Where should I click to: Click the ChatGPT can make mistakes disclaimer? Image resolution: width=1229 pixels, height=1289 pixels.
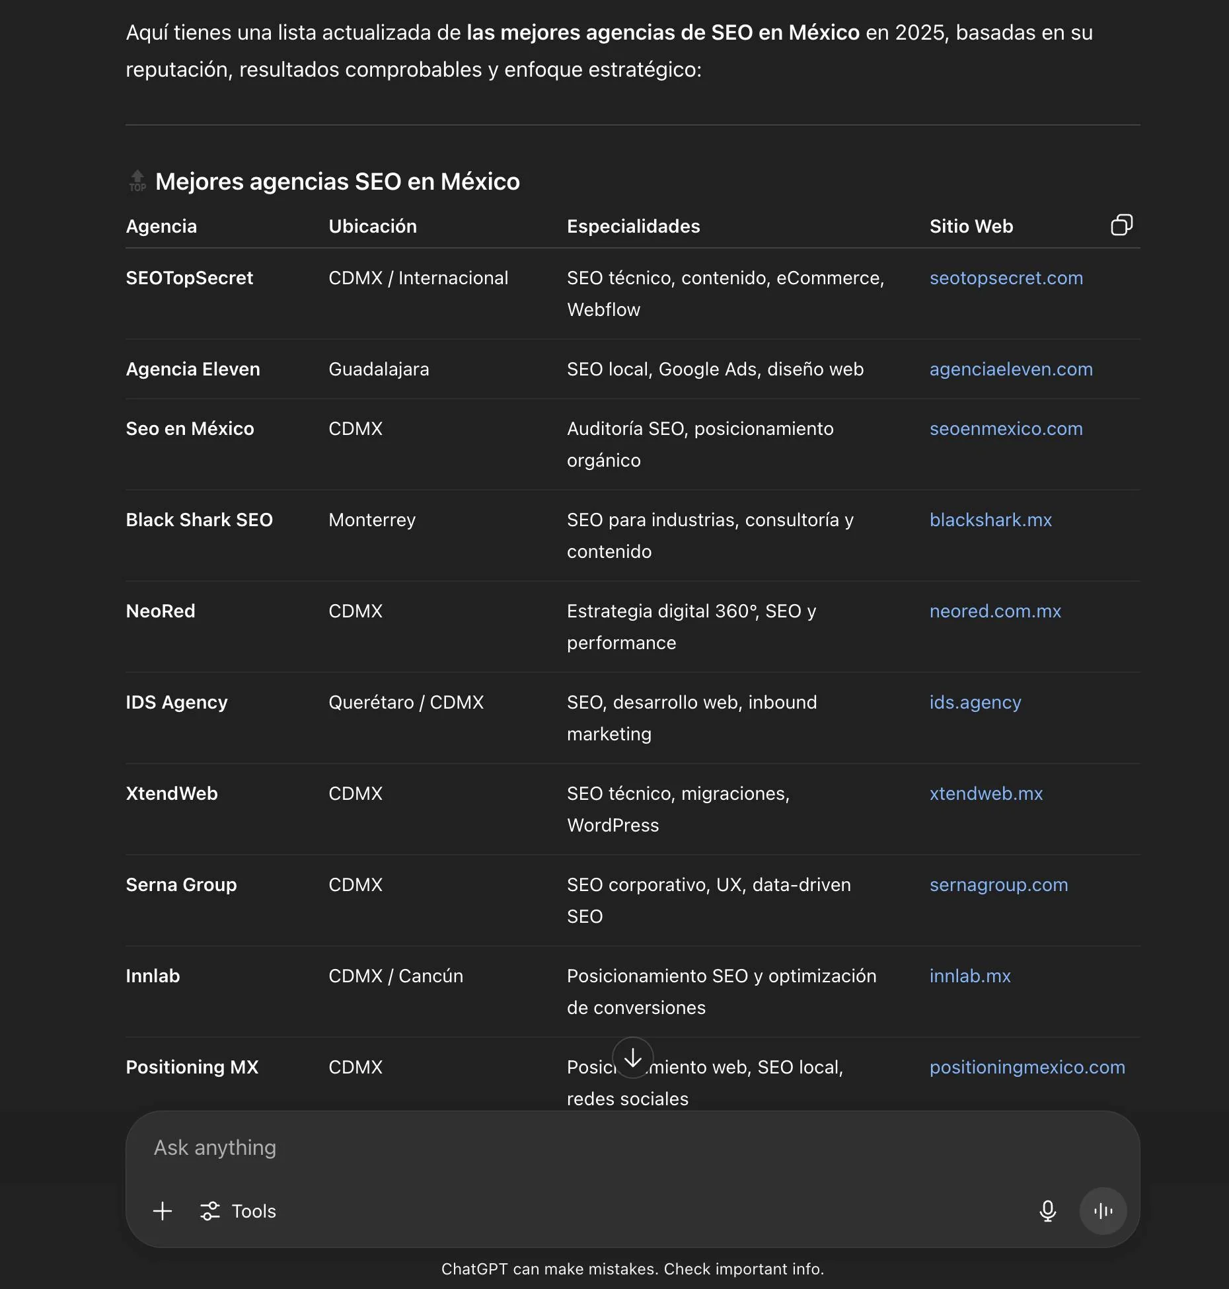point(632,1269)
